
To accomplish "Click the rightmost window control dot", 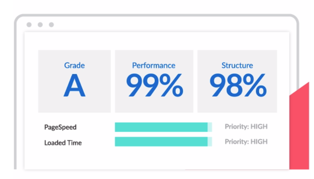I will click(x=51, y=25).
